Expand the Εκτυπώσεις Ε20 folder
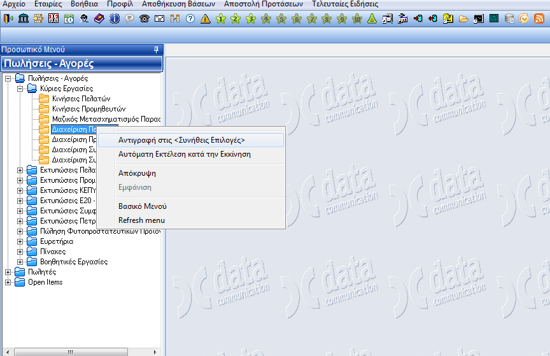The width and height of the screenshot is (550, 356). coord(20,201)
